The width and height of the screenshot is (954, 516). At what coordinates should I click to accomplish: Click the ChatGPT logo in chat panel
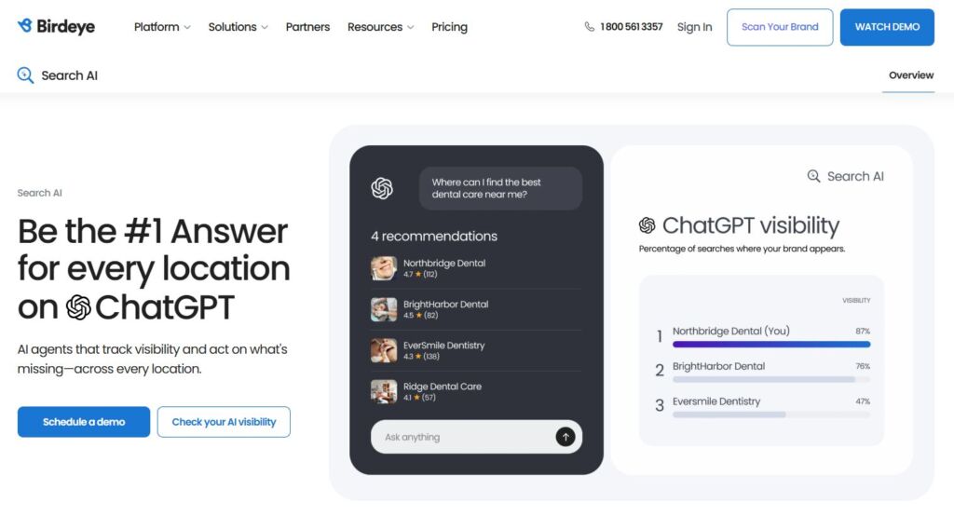click(x=382, y=188)
